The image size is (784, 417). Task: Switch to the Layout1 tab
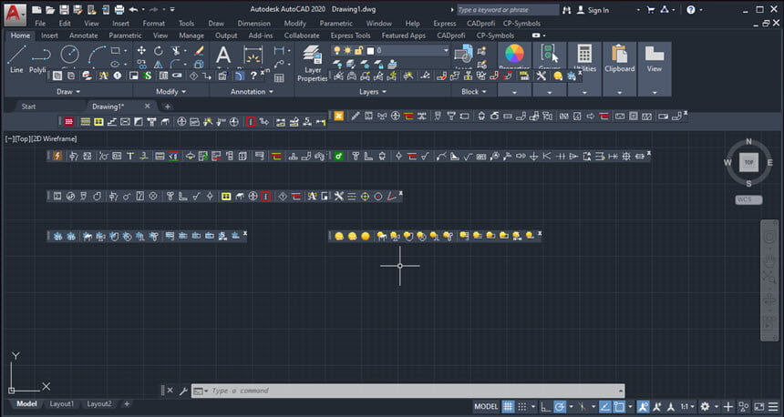[61, 403]
